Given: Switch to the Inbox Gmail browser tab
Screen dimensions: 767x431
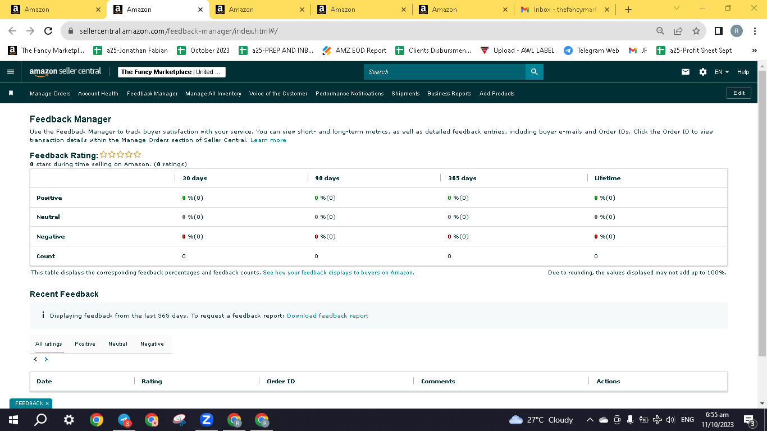Looking at the screenshot, I should (564, 10).
